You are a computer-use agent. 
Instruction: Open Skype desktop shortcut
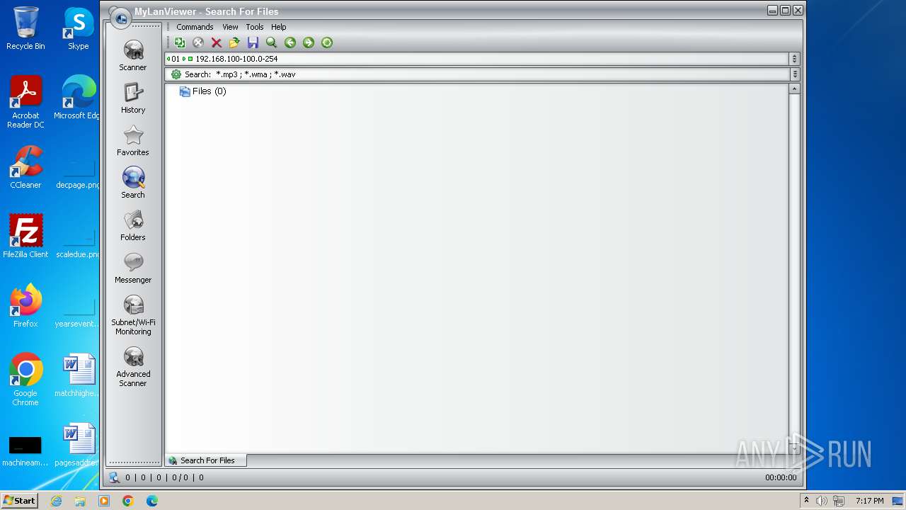79,28
